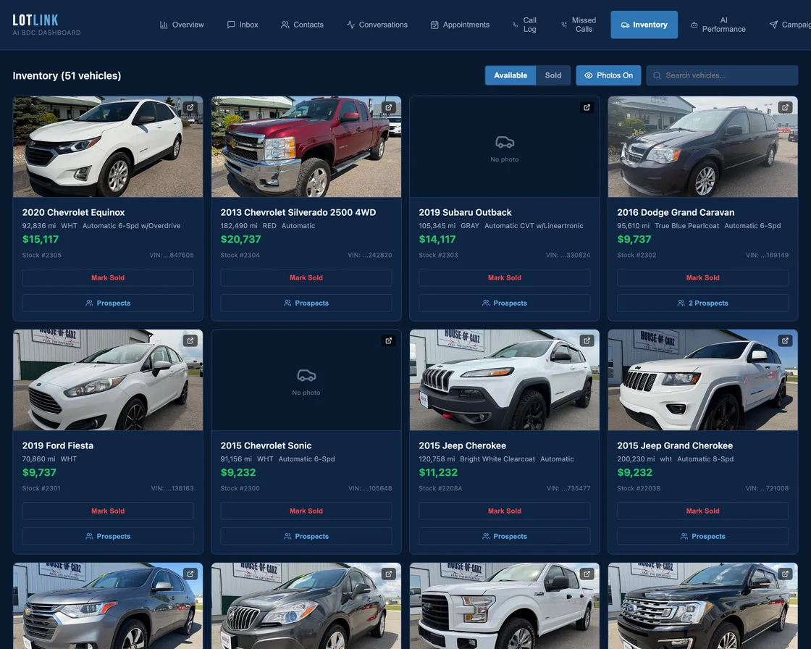Click the red Silverado 2500 photo
Image resolution: width=811 pixels, height=649 pixels.
click(x=306, y=146)
